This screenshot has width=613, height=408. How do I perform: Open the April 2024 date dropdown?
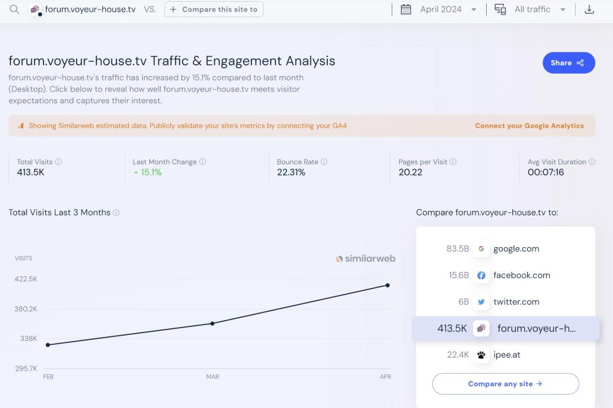(x=447, y=10)
